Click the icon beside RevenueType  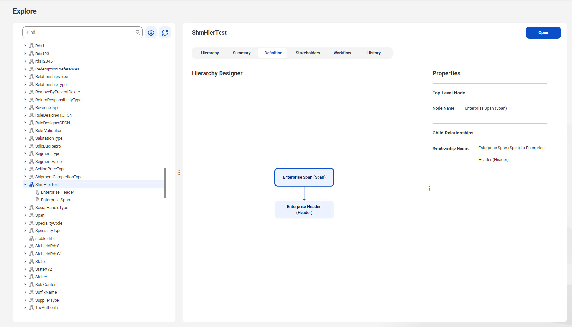point(32,107)
